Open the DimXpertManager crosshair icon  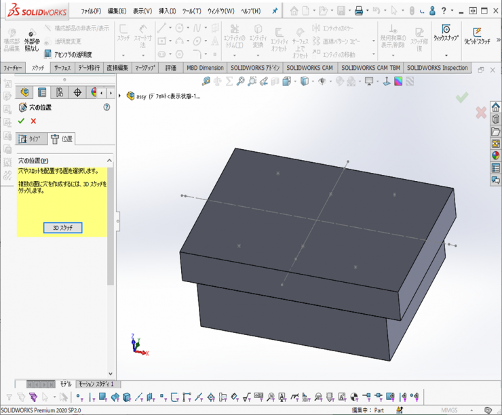click(77, 93)
